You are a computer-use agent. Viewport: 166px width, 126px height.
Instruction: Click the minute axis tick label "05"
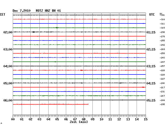[x=57, y=119]
